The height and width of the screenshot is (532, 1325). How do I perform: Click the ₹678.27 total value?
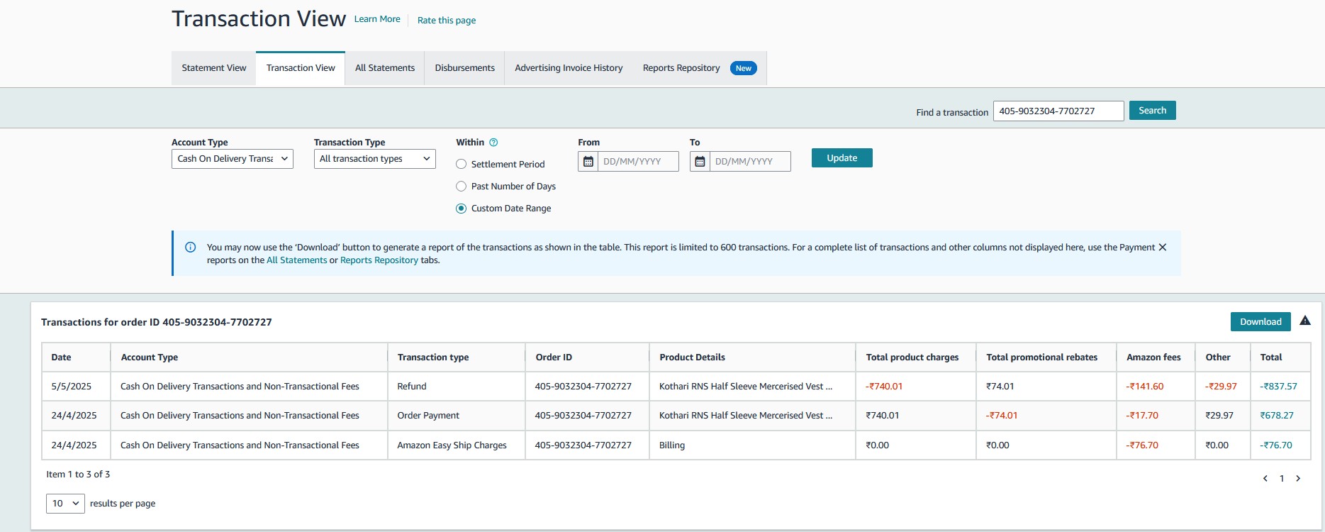(1277, 416)
